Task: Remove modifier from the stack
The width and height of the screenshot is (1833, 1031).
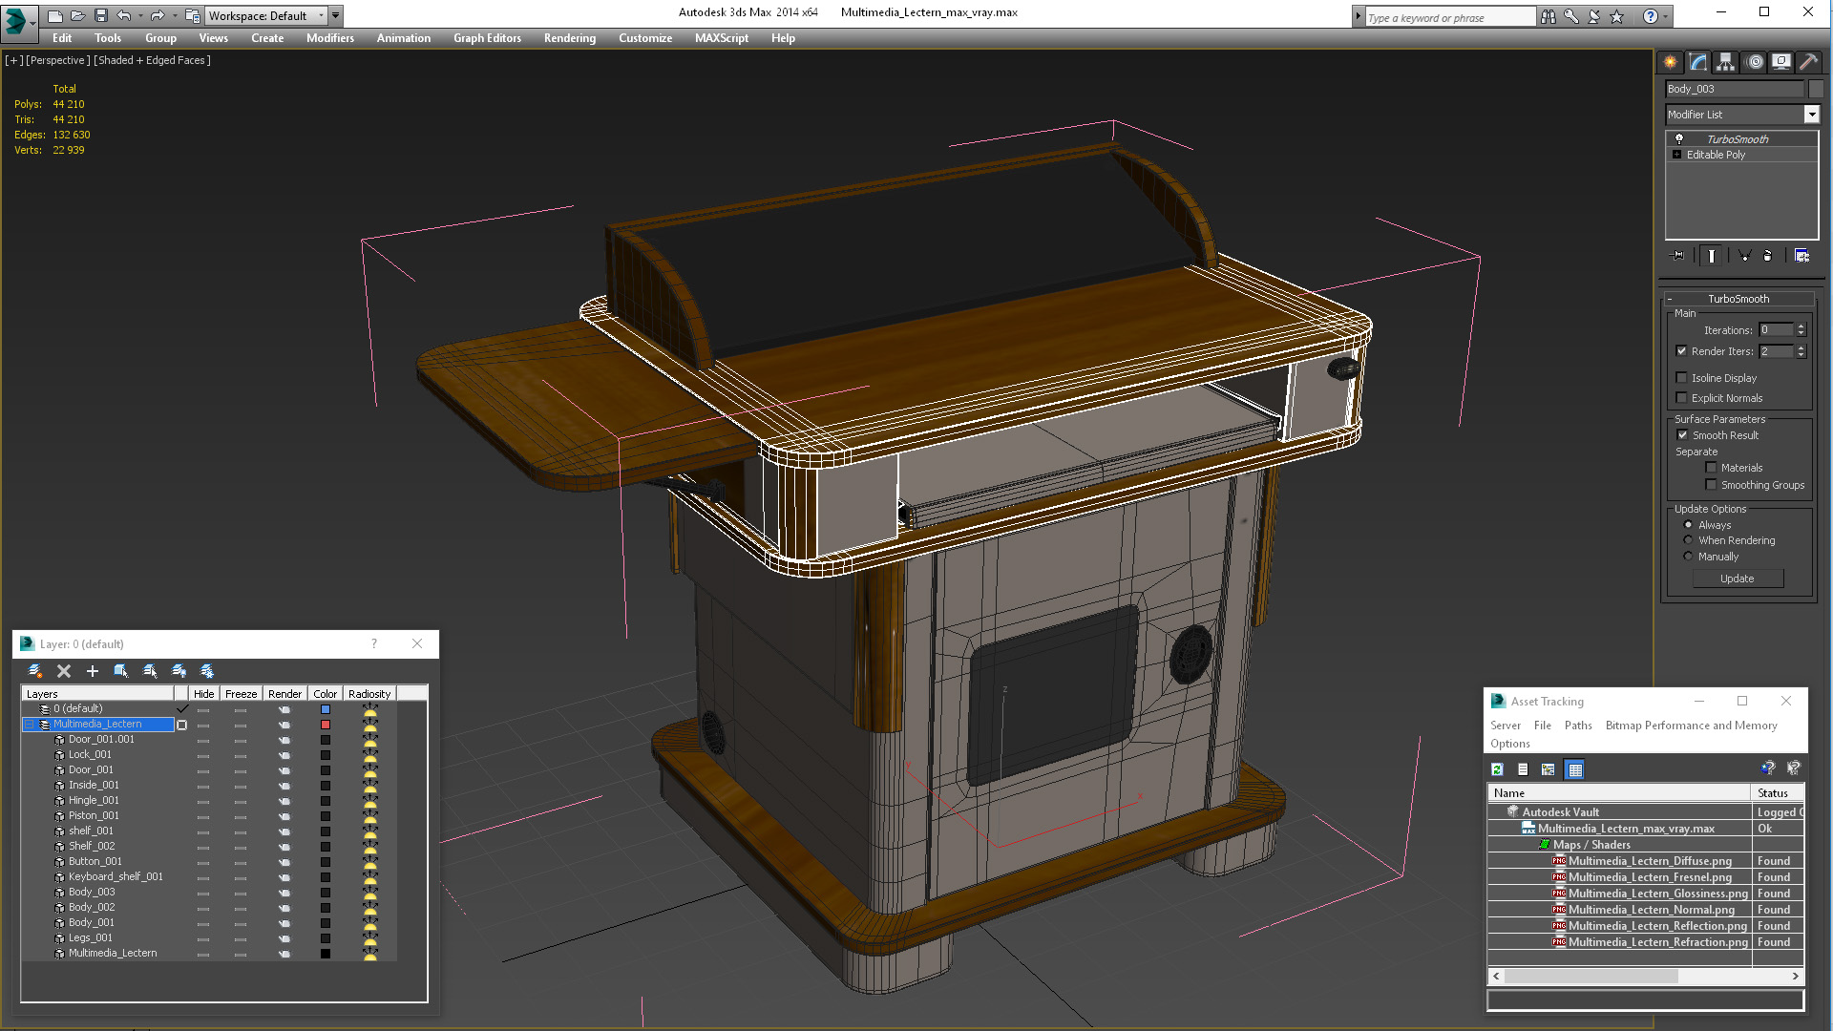Action: tap(1767, 256)
